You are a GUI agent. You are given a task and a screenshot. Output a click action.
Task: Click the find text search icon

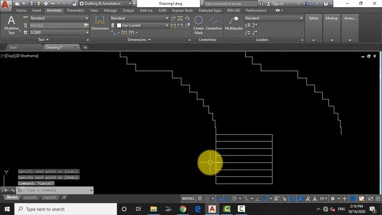[x=86, y=25]
